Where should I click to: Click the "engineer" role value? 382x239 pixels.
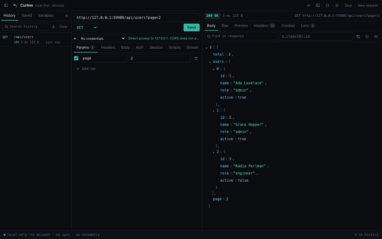click(244, 173)
